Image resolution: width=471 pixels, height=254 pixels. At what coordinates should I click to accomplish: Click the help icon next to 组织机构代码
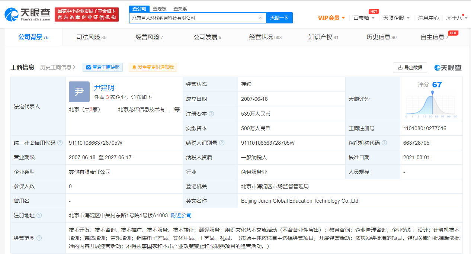point(384,143)
